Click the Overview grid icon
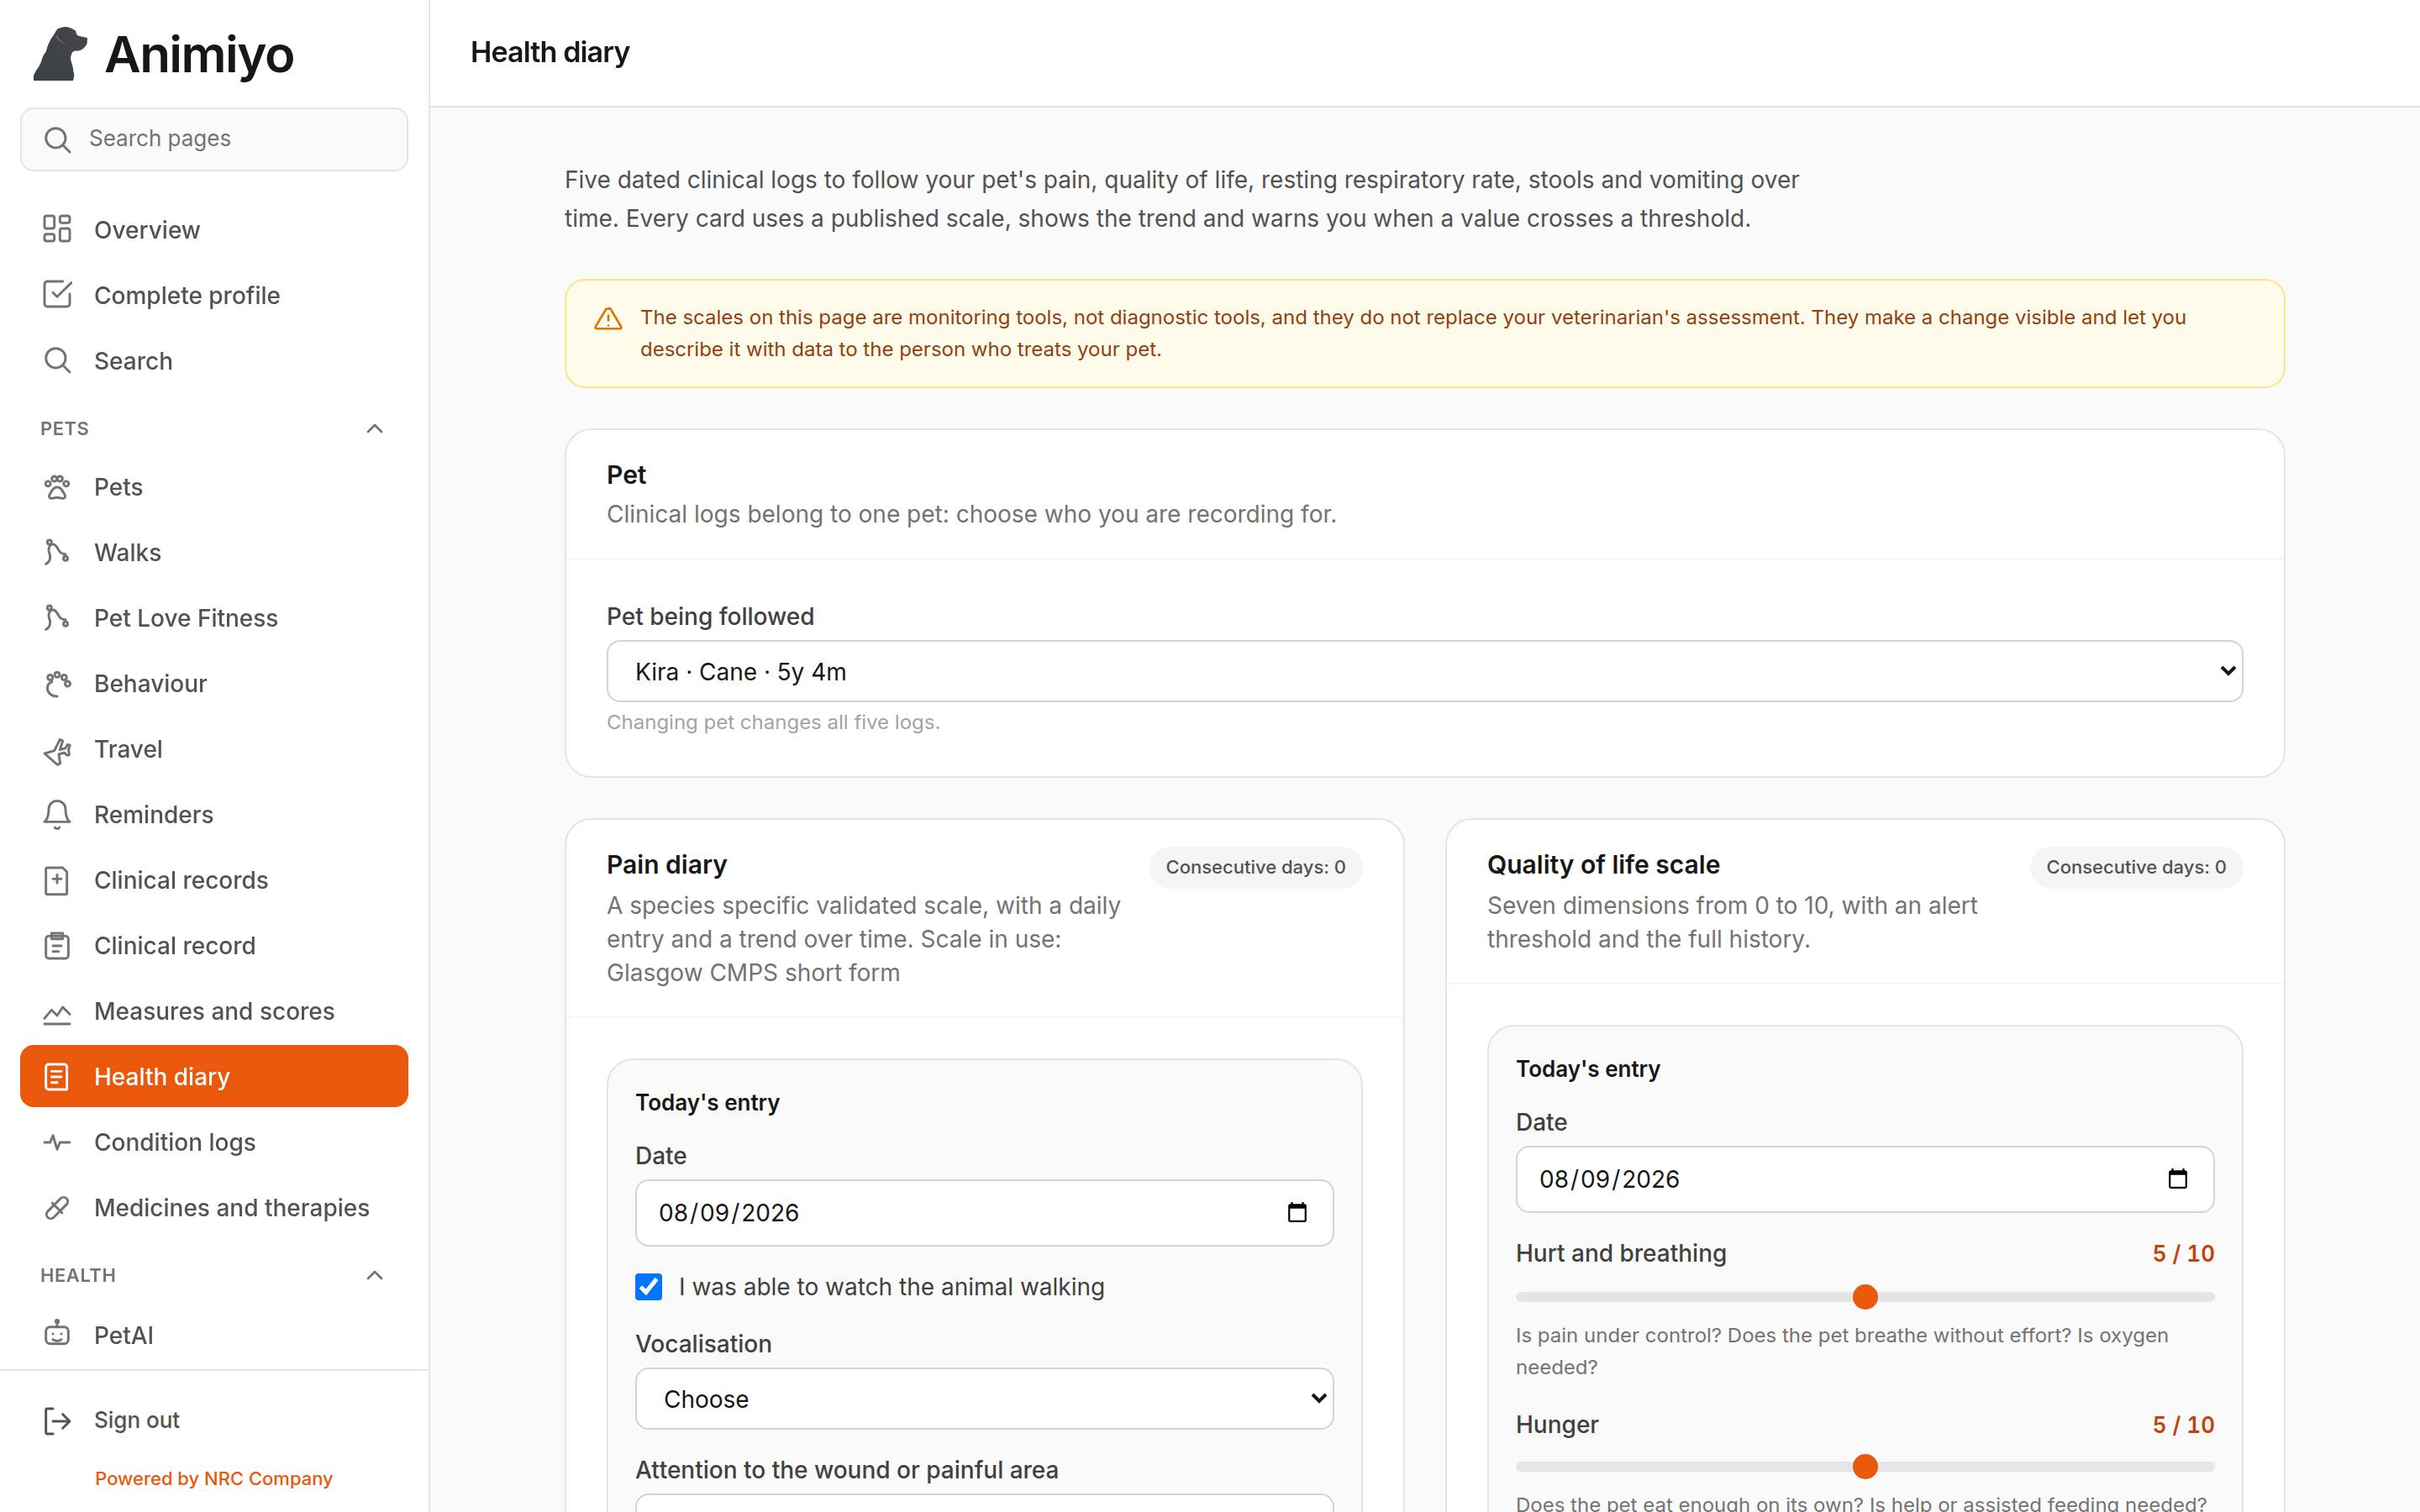Viewport: 2420px width, 1512px height. click(x=57, y=229)
